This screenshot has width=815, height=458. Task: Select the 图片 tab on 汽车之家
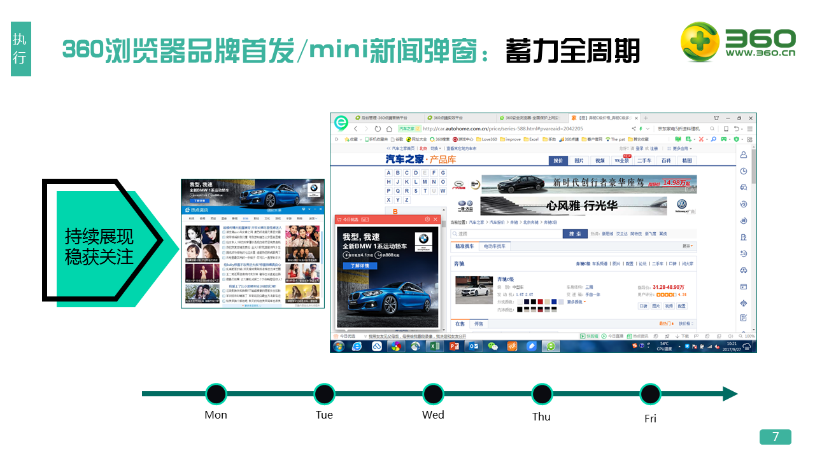[579, 160]
